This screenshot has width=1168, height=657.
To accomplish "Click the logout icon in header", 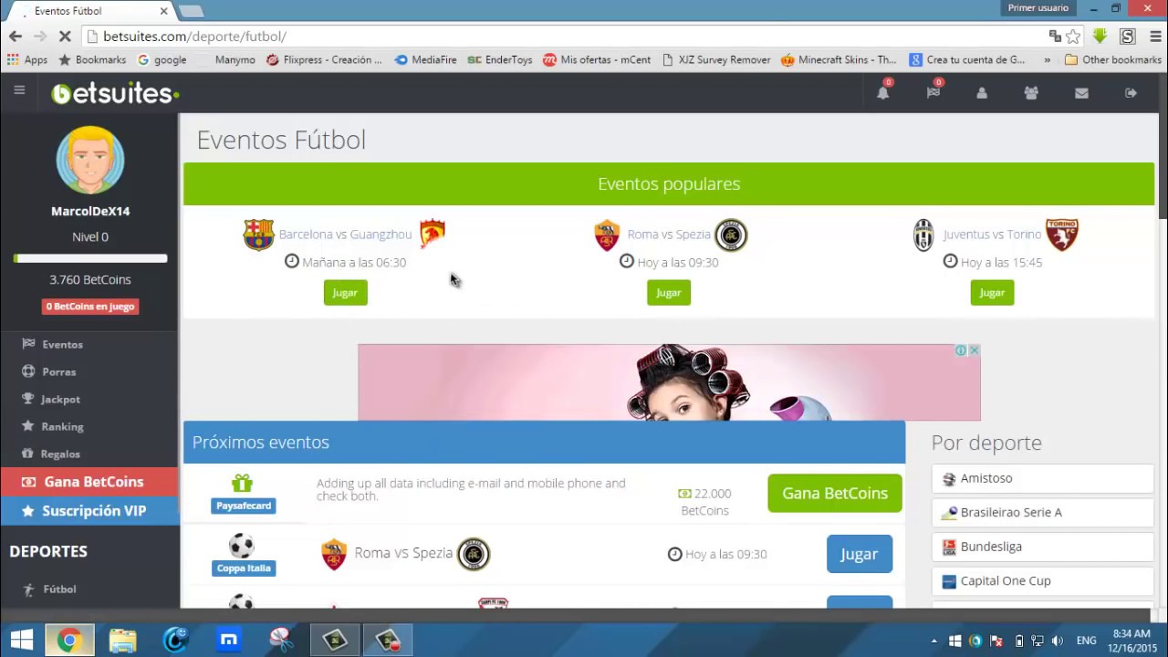I will pos(1131,93).
